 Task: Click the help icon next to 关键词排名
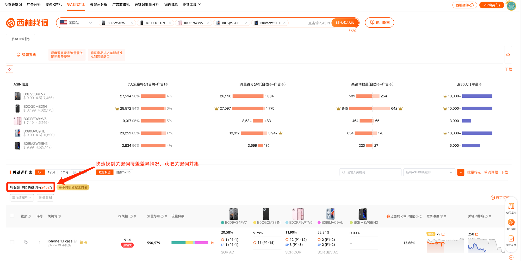point(486,216)
